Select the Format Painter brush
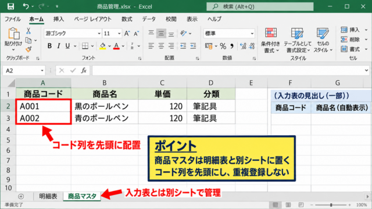 [28, 49]
